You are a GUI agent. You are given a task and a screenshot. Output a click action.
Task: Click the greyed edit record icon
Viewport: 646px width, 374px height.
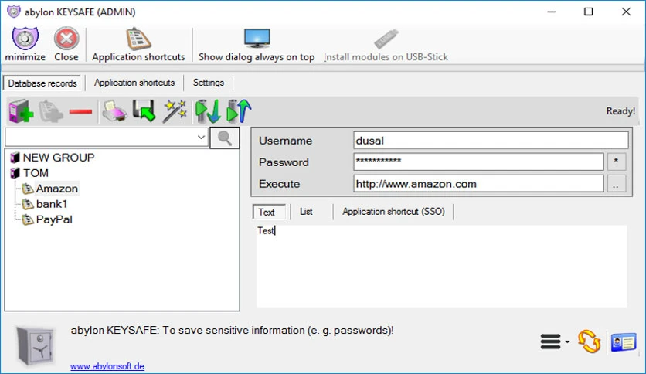coord(51,111)
